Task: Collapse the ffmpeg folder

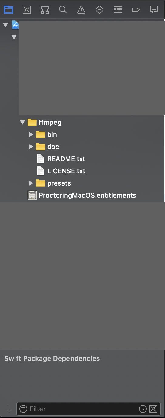Action: pyautogui.click(x=22, y=122)
